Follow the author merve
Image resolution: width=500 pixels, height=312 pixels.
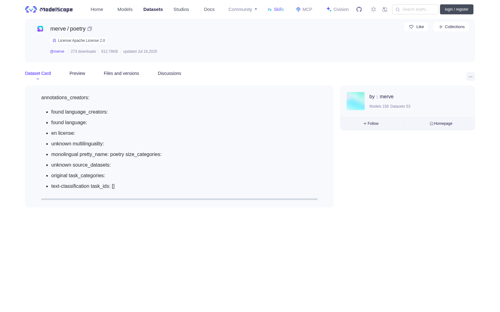click(371, 124)
